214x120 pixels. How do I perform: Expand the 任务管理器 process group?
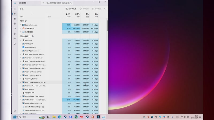(21, 32)
